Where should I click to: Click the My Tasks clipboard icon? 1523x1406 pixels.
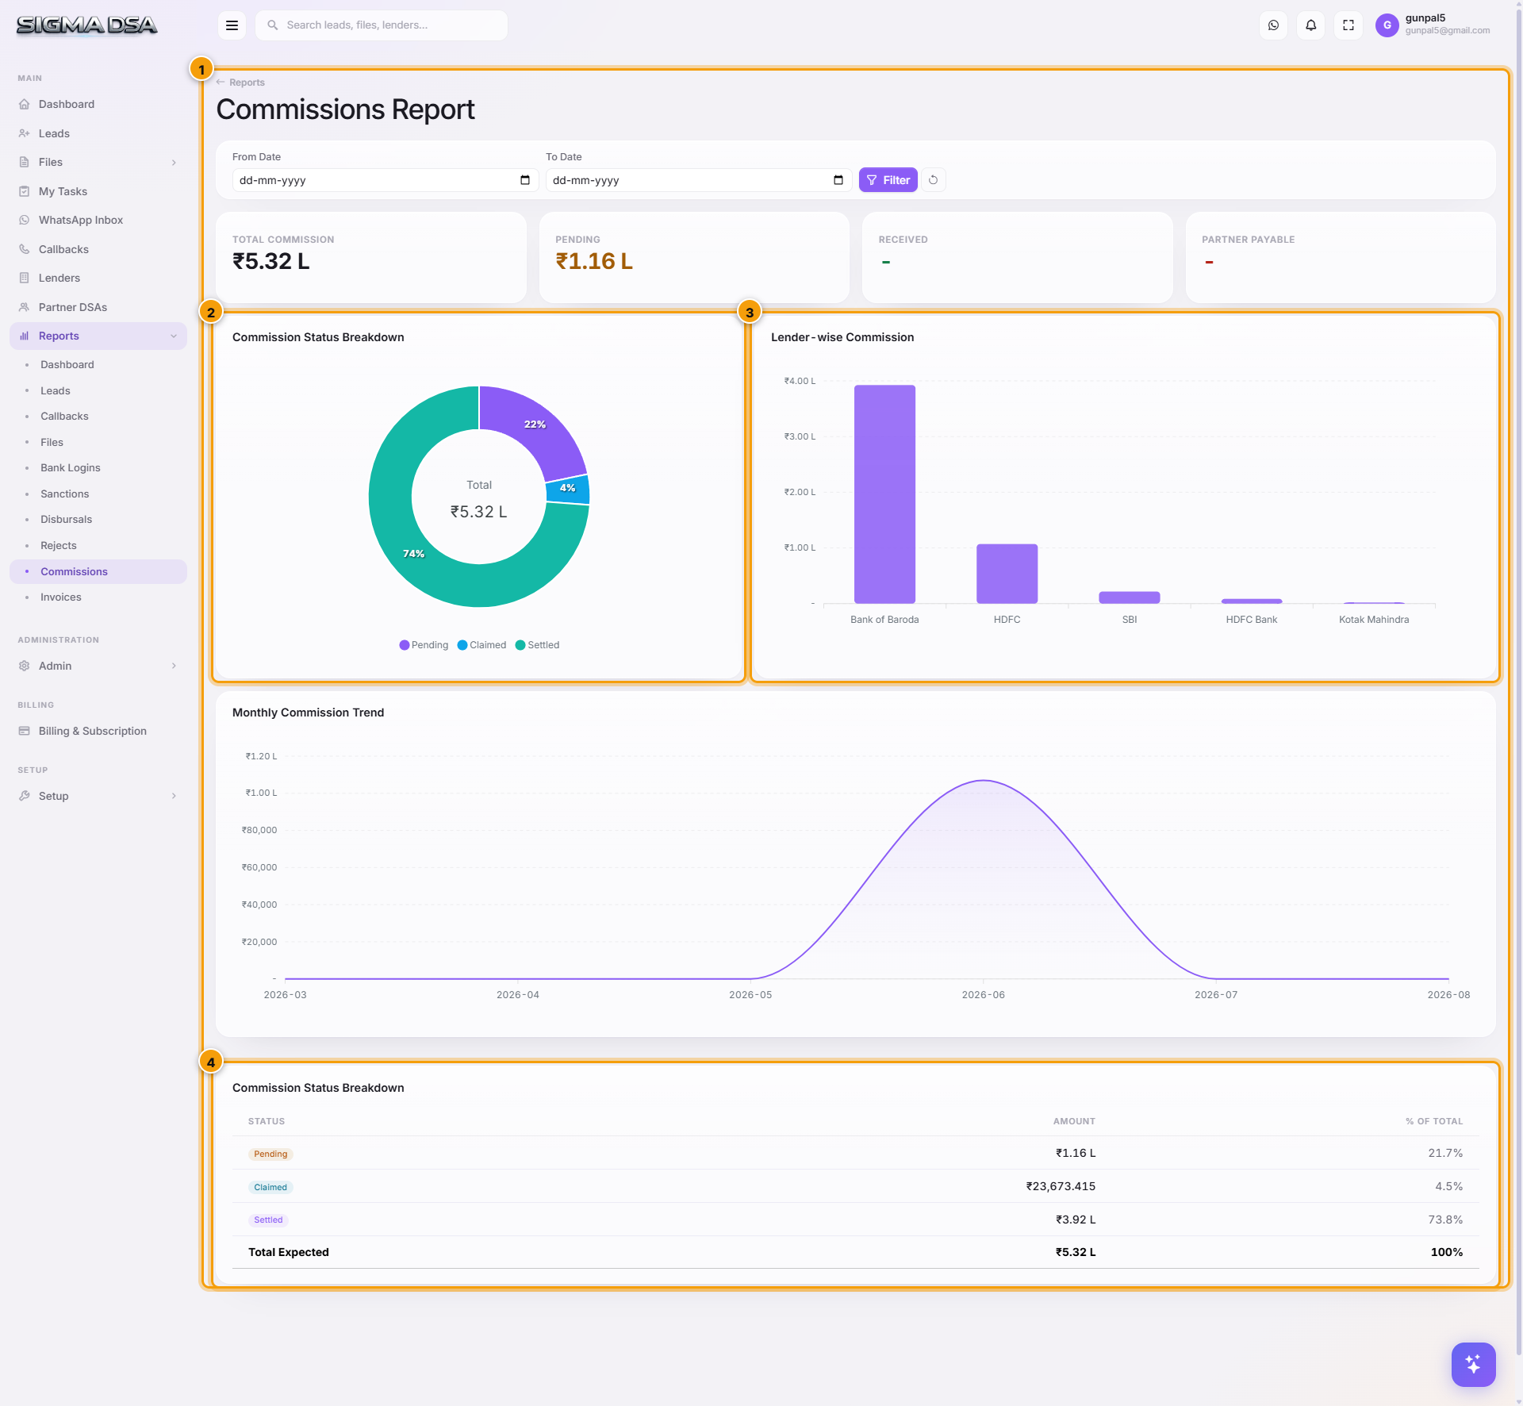pyautogui.click(x=25, y=191)
